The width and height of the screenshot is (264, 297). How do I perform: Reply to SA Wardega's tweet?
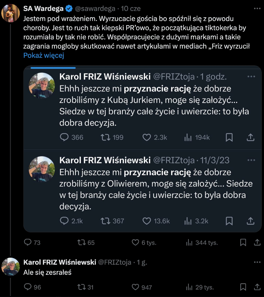[x=28, y=242]
